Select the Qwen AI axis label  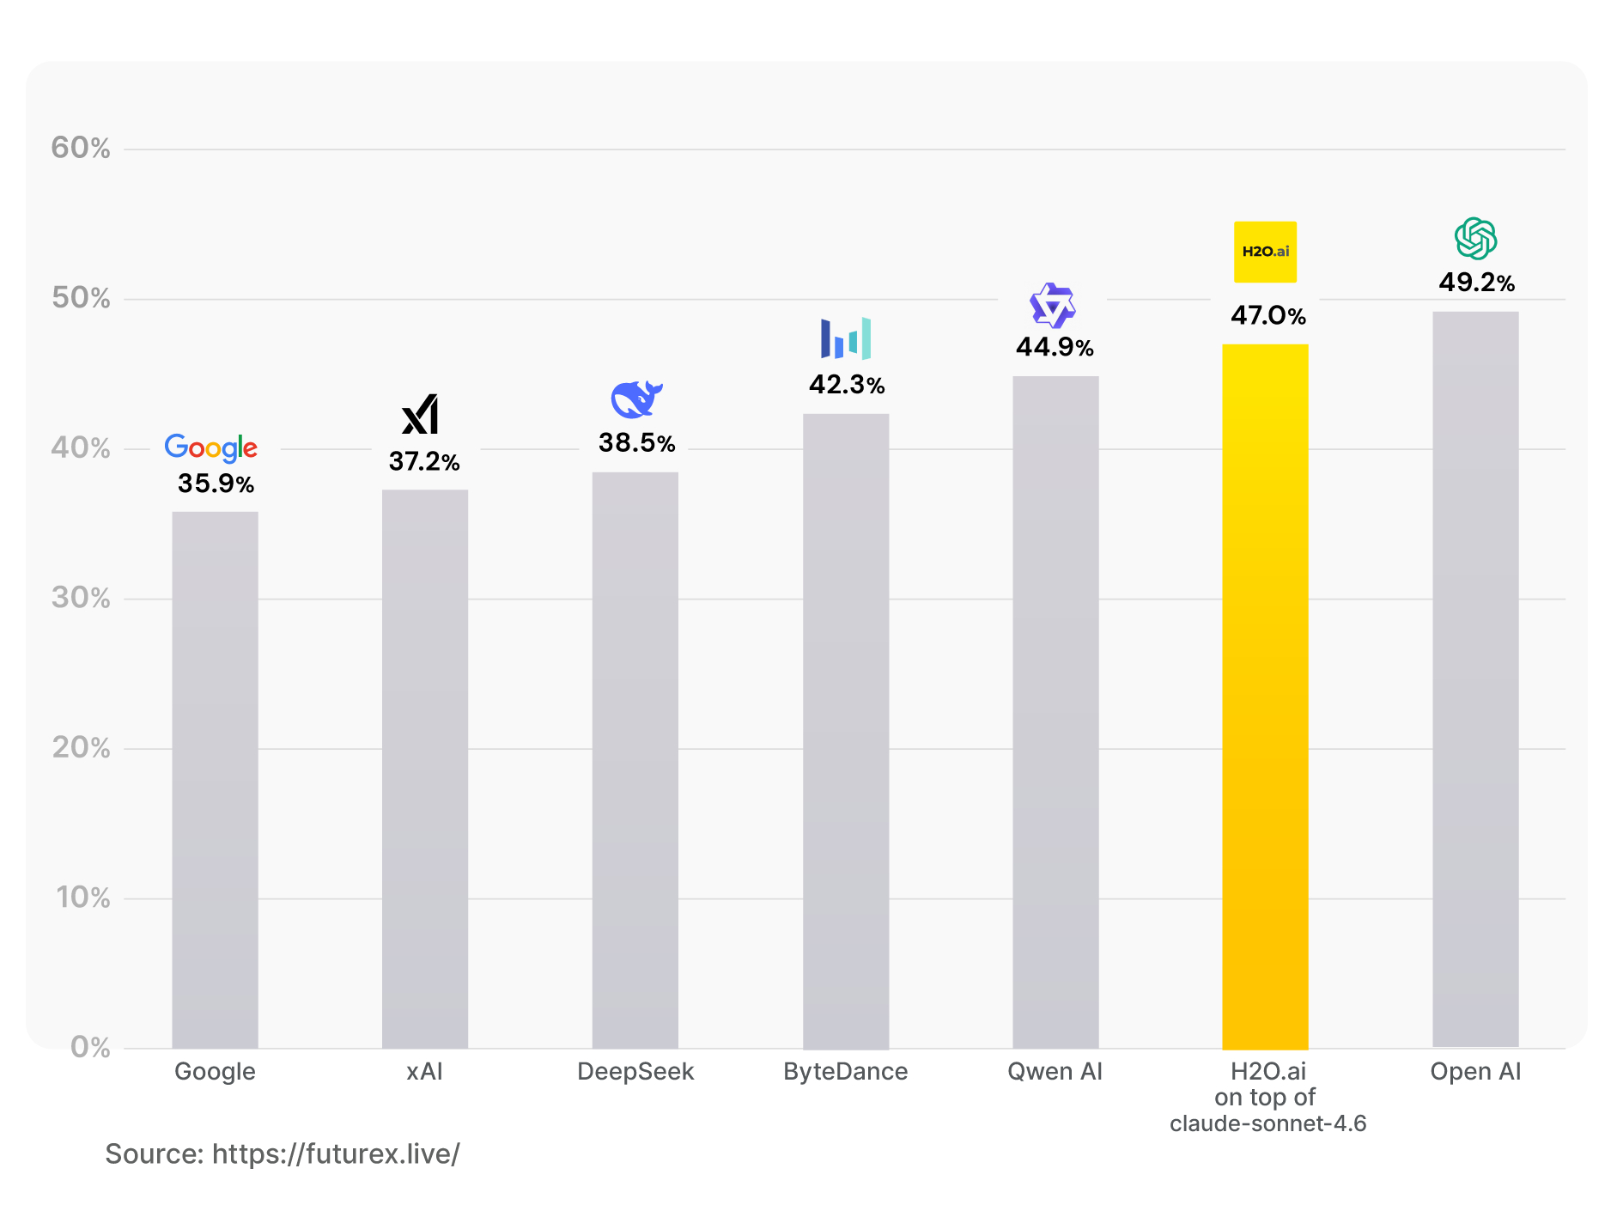click(x=1055, y=1072)
